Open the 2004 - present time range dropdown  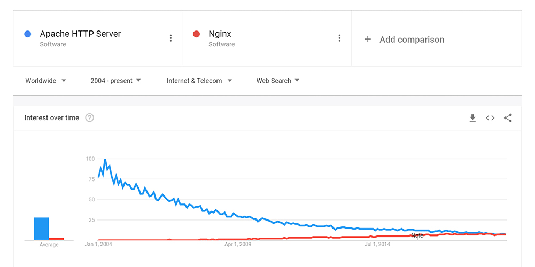click(115, 81)
